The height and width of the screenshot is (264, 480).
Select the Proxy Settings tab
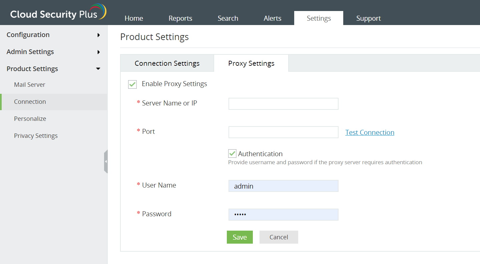point(251,63)
